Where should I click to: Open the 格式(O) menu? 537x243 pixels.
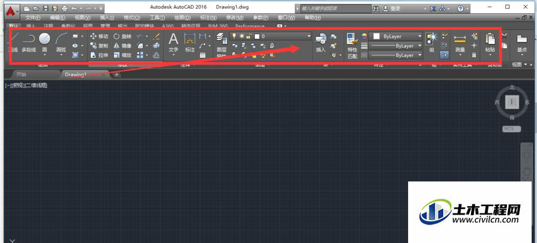[x=132, y=18]
